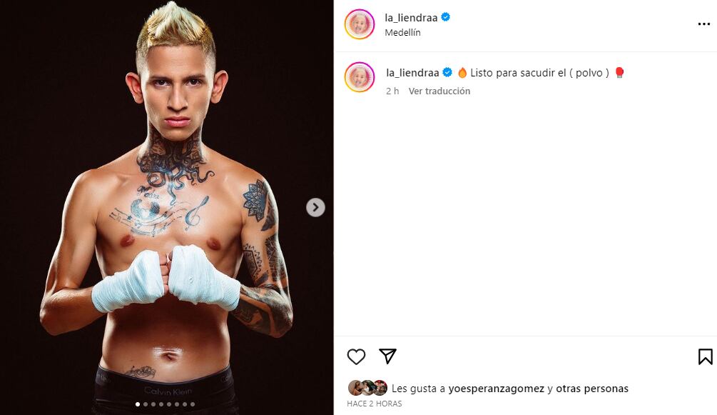The width and height of the screenshot is (717, 415).
Task: Go to next photo with arrow
Action: [315, 207]
